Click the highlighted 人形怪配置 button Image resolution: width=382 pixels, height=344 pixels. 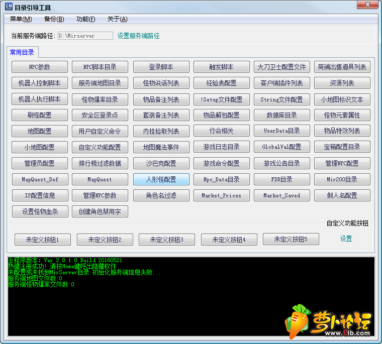pos(161,179)
